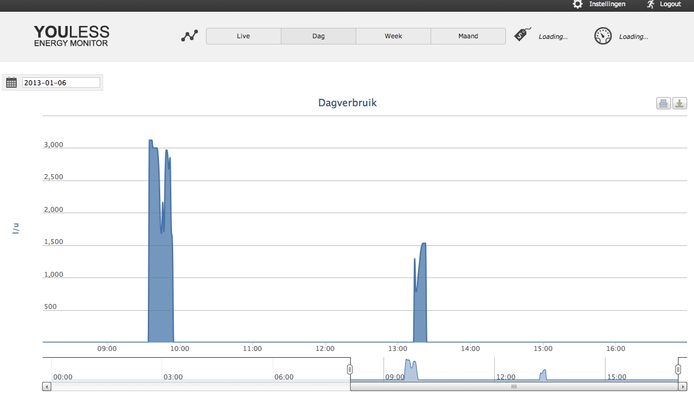Click the 16:00 x-axis label
Image resolution: width=694 pixels, height=401 pixels.
[615, 348]
